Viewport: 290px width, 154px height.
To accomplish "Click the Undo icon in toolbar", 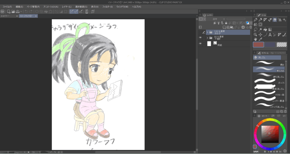I will pos(26,12).
